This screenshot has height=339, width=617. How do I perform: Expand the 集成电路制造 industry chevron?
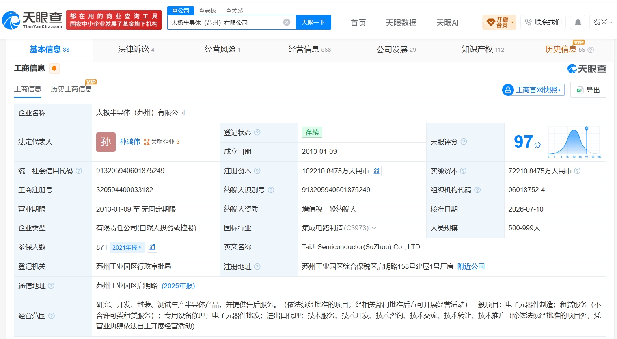coord(374,228)
